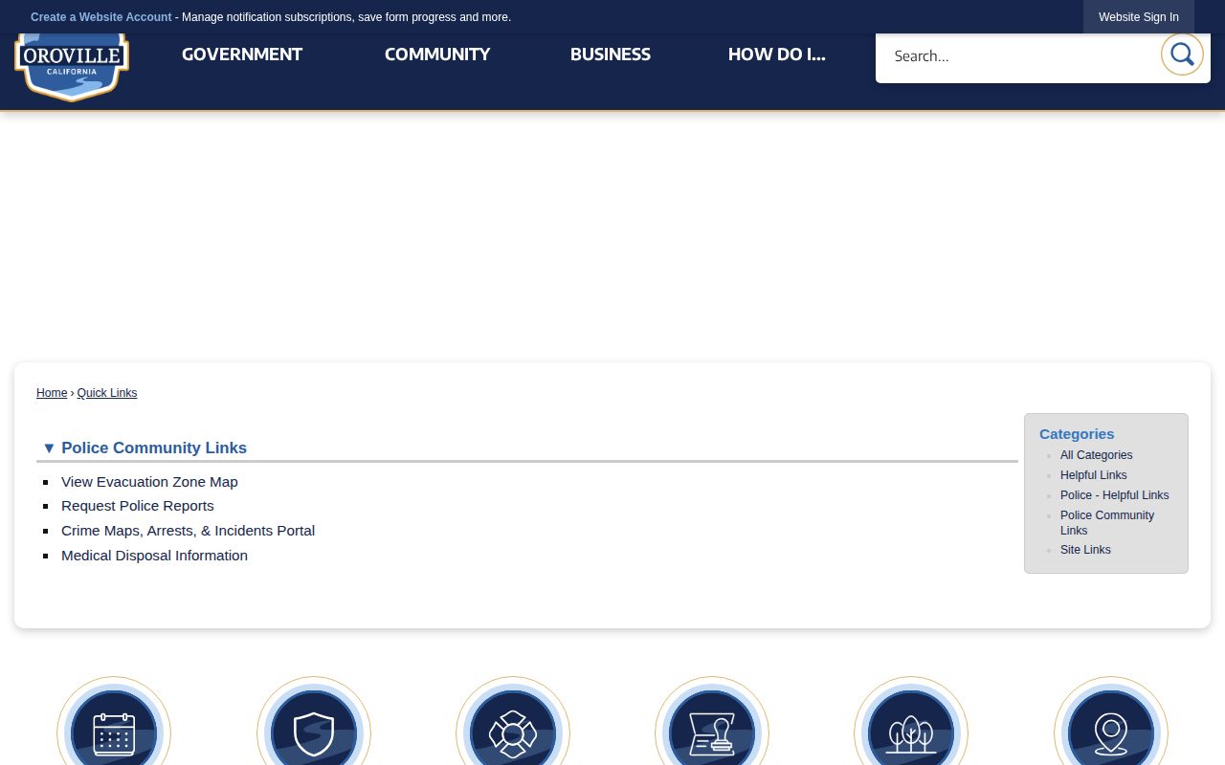Click the search magnifier icon
The width and height of the screenshot is (1225, 765).
[1182, 55]
